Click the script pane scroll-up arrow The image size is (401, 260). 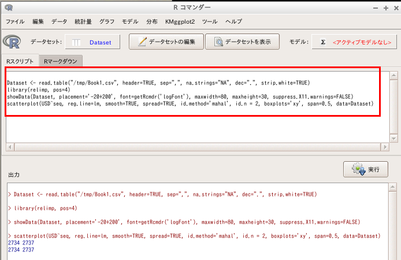[393, 76]
